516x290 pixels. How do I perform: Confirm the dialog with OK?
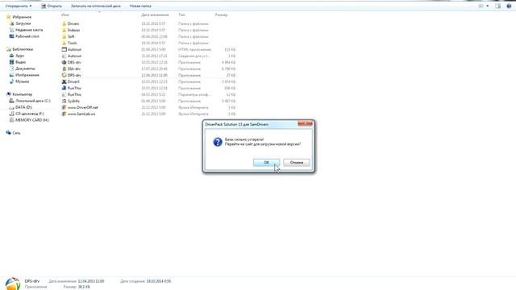click(x=266, y=163)
